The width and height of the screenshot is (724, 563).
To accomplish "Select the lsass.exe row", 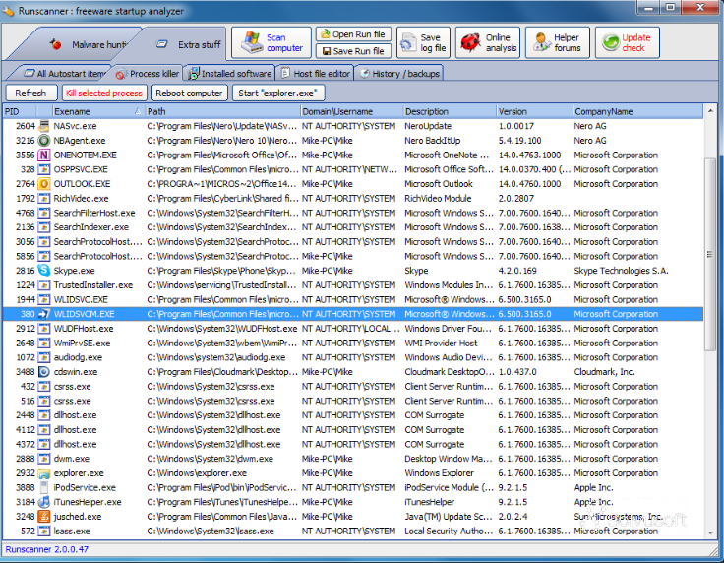I will [x=353, y=531].
